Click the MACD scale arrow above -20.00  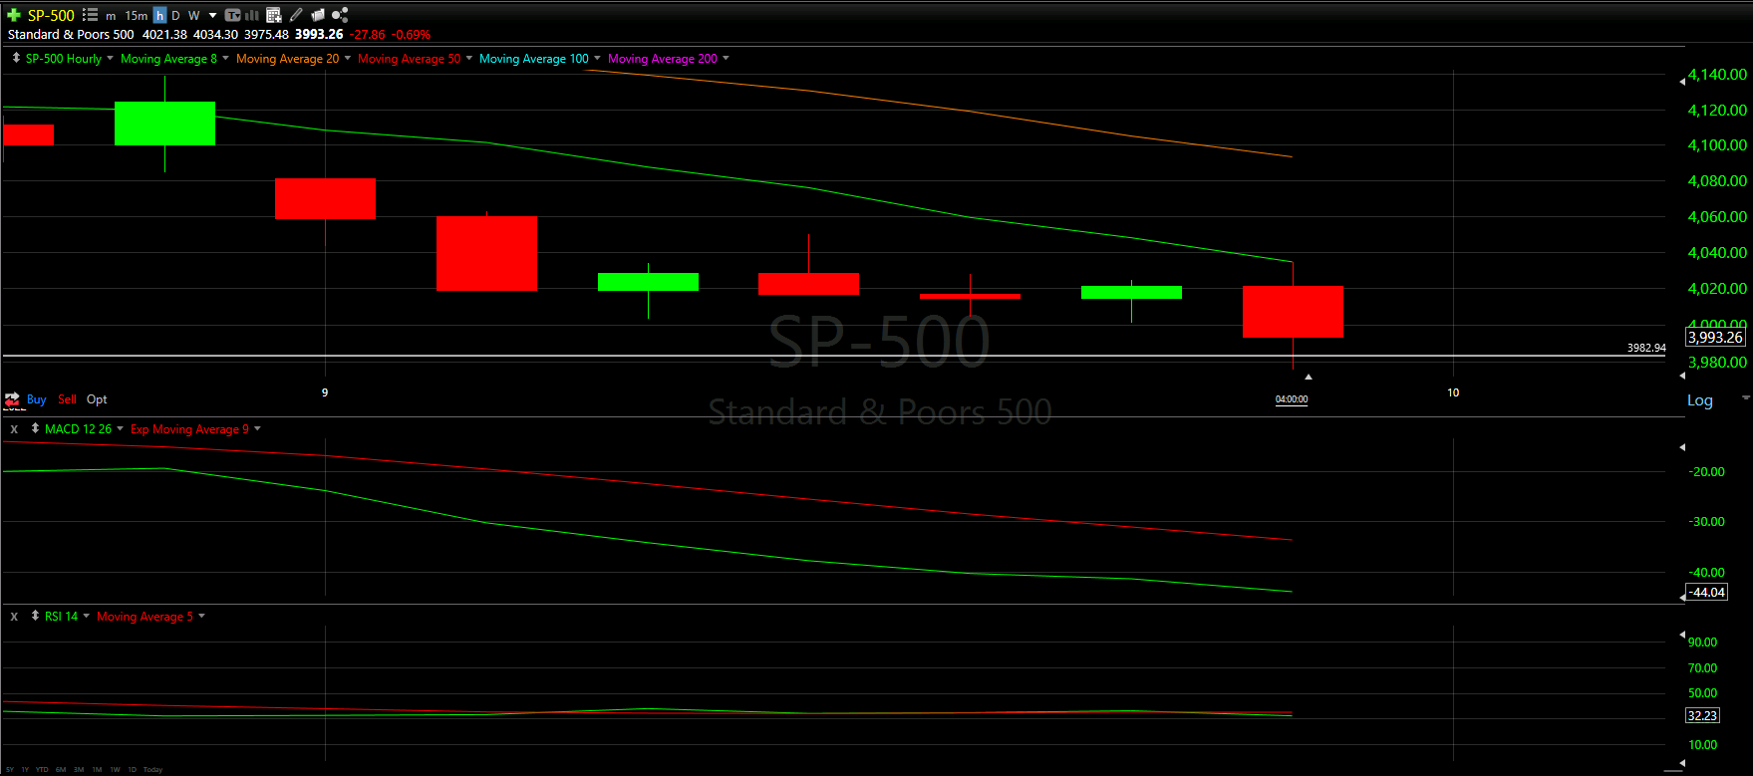click(x=1682, y=447)
